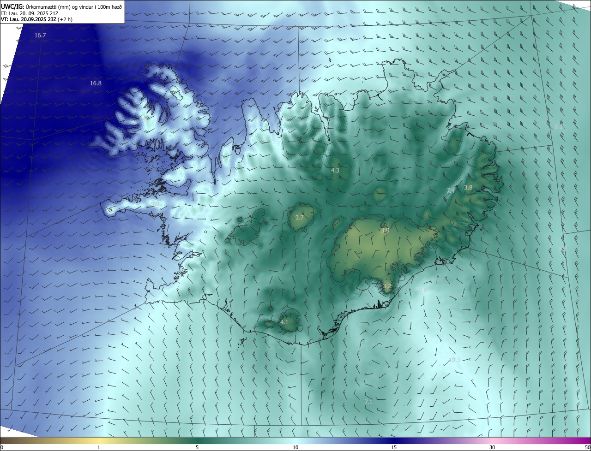Image resolution: width=591 pixels, height=451 pixels.
Task: Click the 'VT: Lau. 20.09.2025 23Z' line
Action: pyautogui.click(x=30, y=20)
